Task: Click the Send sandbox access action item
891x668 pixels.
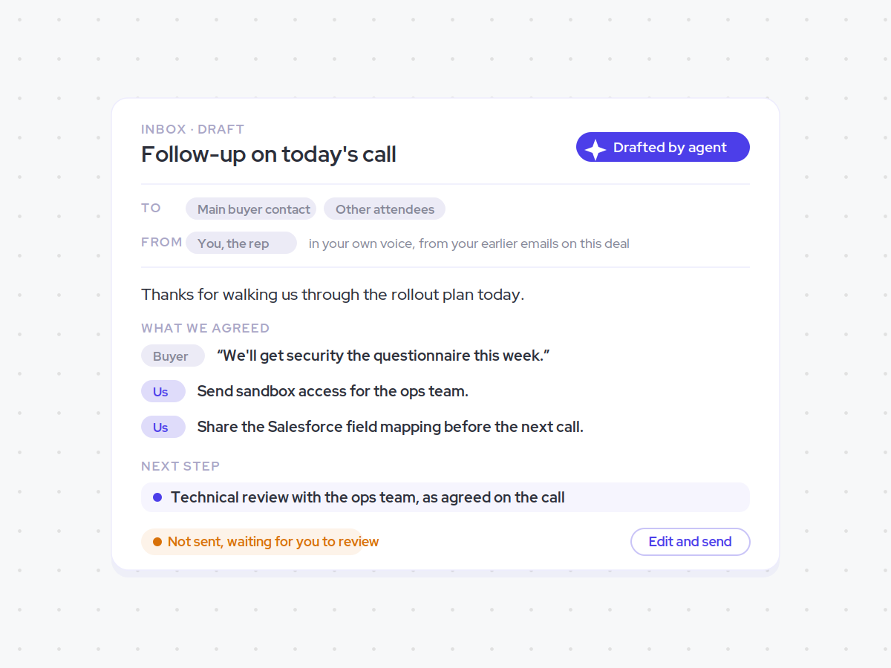Action: [x=333, y=391]
